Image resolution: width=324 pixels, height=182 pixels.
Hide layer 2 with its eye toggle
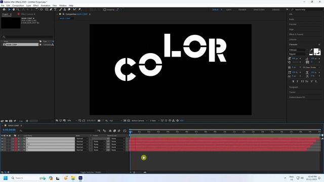(2, 142)
